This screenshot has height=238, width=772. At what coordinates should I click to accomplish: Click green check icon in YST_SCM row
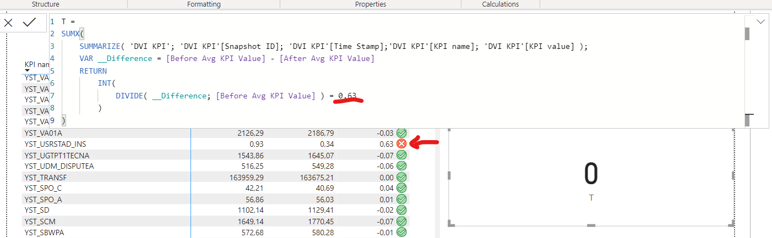pyautogui.click(x=401, y=221)
